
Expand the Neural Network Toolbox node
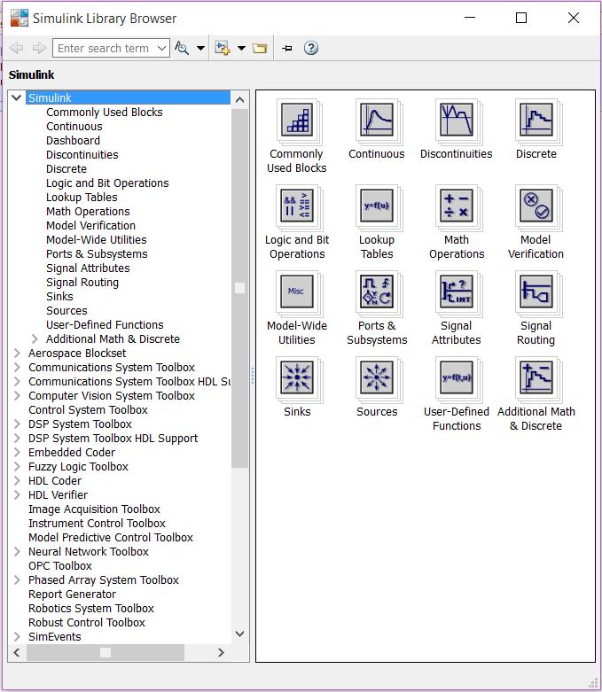tap(17, 552)
